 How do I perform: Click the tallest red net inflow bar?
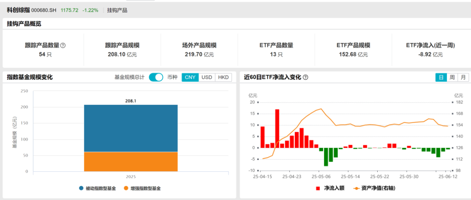tap(277, 128)
